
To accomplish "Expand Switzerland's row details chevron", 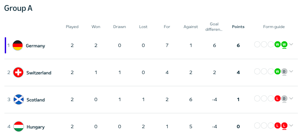I will point(291,71).
